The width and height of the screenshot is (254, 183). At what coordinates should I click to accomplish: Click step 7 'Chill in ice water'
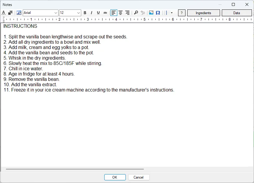tap(23, 69)
